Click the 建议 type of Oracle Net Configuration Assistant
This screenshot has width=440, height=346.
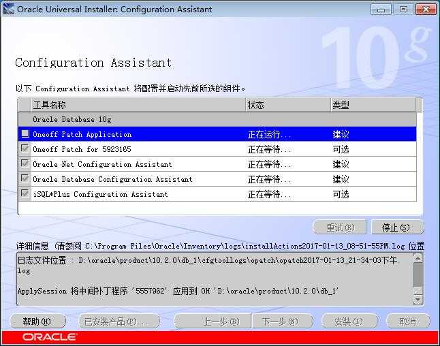click(x=341, y=164)
